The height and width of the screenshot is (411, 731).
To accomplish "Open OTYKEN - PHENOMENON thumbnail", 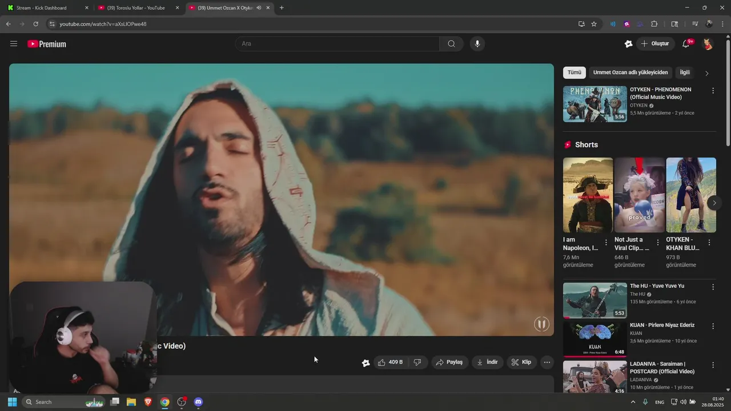I will [x=595, y=104].
